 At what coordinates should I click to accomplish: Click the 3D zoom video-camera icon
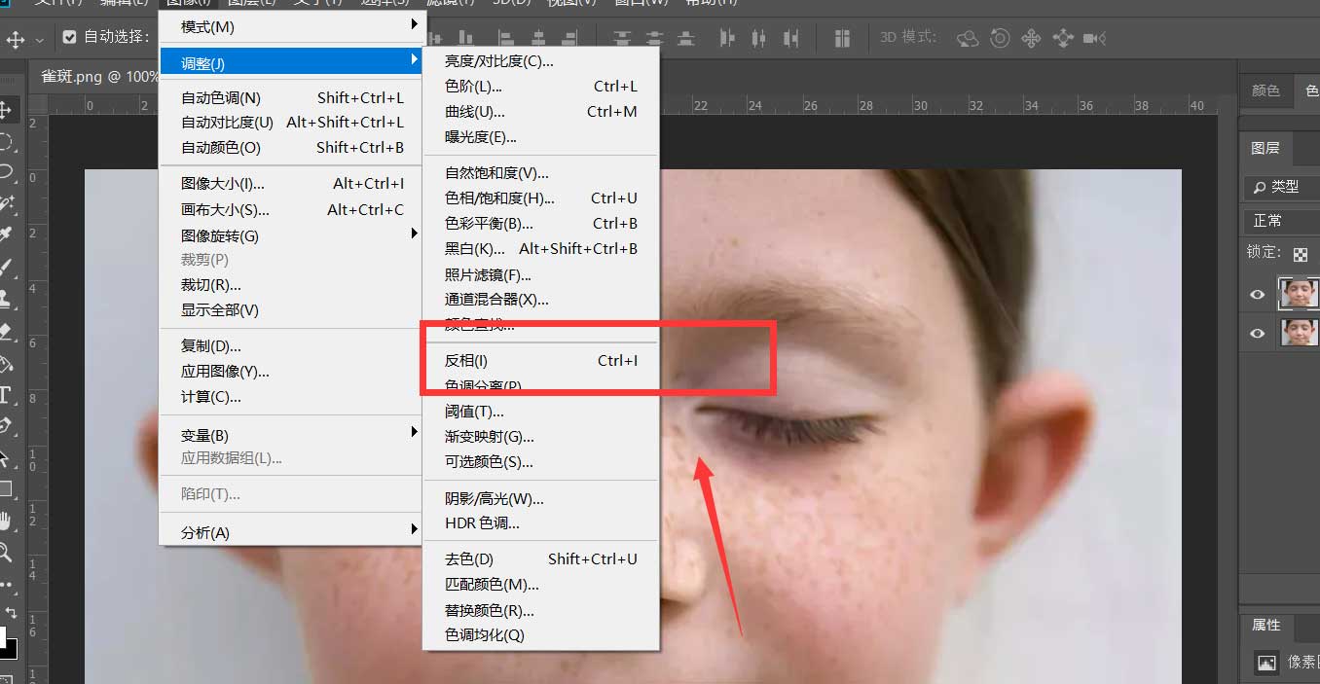[x=1095, y=38]
